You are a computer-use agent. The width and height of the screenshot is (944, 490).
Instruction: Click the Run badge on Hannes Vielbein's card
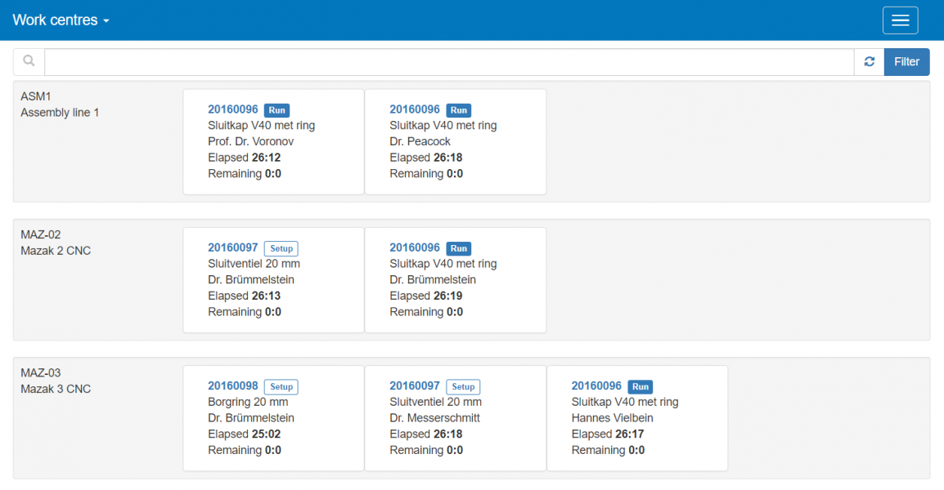641,387
